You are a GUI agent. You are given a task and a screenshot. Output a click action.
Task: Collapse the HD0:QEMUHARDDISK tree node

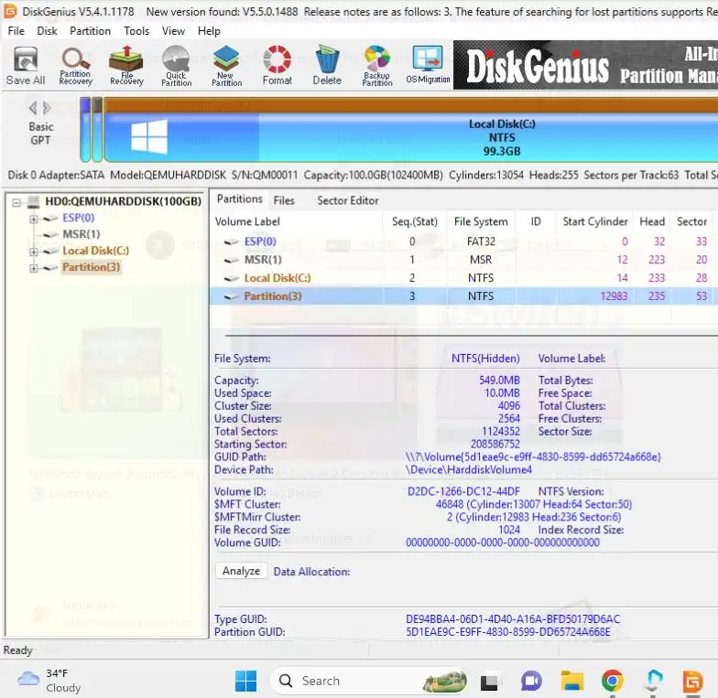coord(16,201)
